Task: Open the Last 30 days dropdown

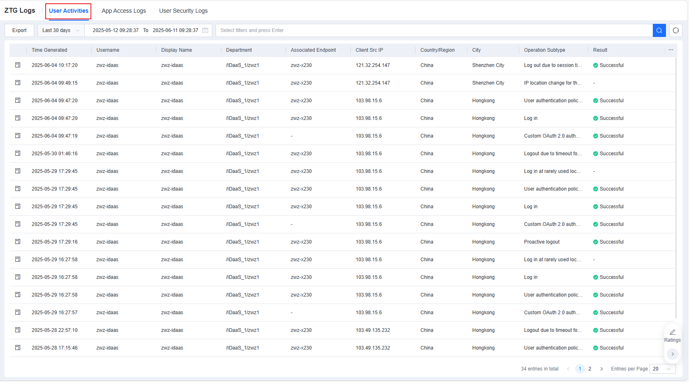Action: (x=61, y=30)
